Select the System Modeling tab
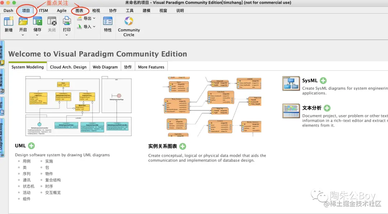The image size is (388, 214). [28, 67]
